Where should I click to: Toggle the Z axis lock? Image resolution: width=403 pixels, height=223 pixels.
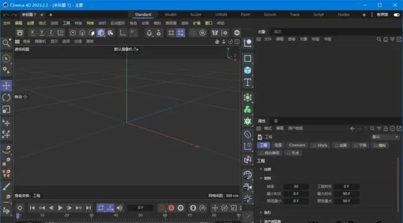click(x=51, y=33)
